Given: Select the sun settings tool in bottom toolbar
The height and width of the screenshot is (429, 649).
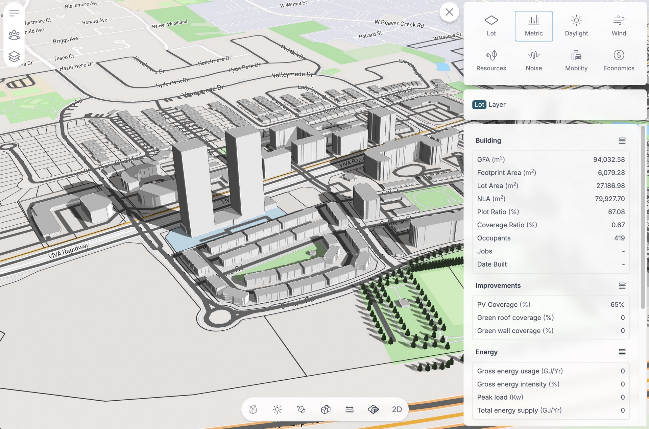Looking at the screenshot, I should [277, 409].
